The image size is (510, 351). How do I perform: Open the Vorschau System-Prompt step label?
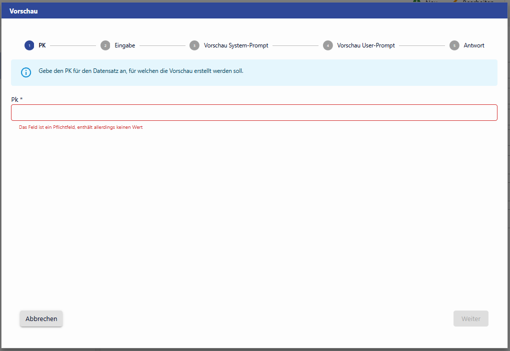pos(236,45)
